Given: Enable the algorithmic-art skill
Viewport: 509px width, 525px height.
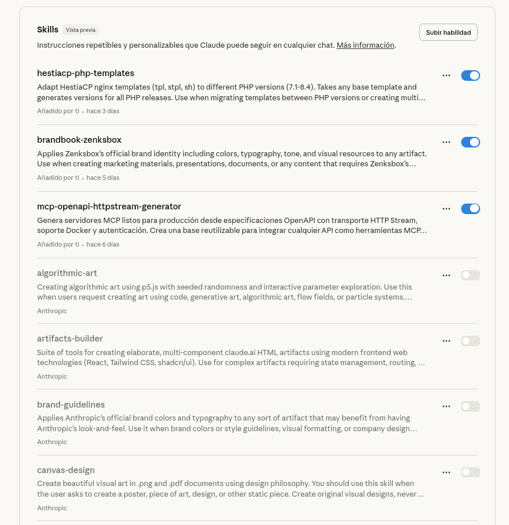Looking at the screenshot, I should pos(470,275).
